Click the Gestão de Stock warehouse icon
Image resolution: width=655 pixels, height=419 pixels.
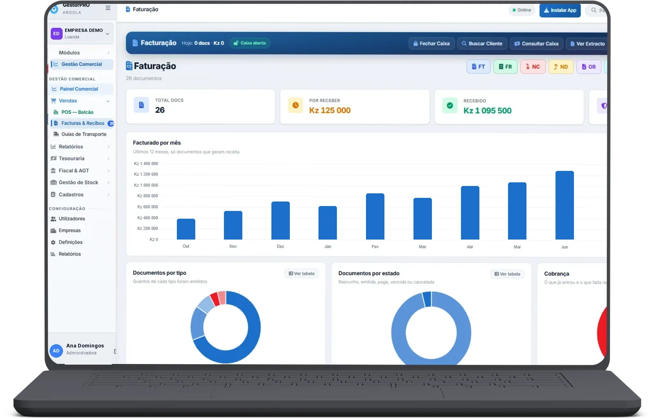pyautogui.click(x=53, y=182)
